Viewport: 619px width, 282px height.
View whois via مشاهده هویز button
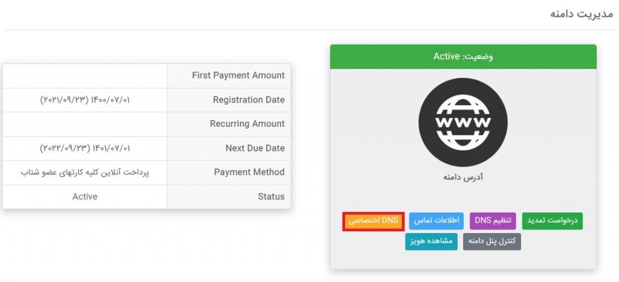(431, 242)
